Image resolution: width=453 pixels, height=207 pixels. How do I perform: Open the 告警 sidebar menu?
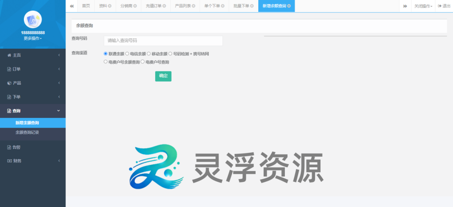tap(33, 147)
